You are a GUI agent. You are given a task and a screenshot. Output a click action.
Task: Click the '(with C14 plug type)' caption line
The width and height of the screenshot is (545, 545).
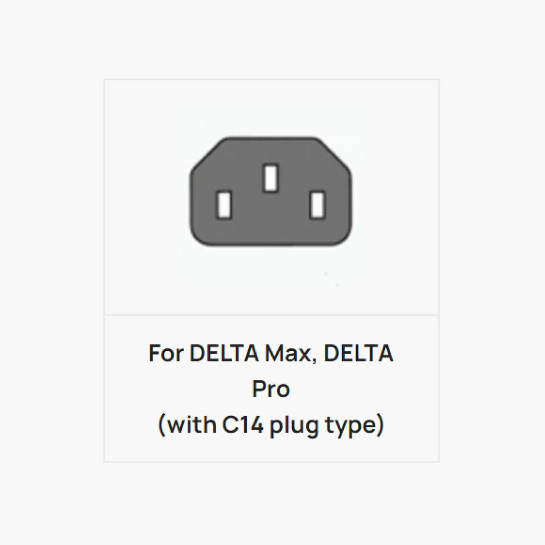click(x=271, y=425)
